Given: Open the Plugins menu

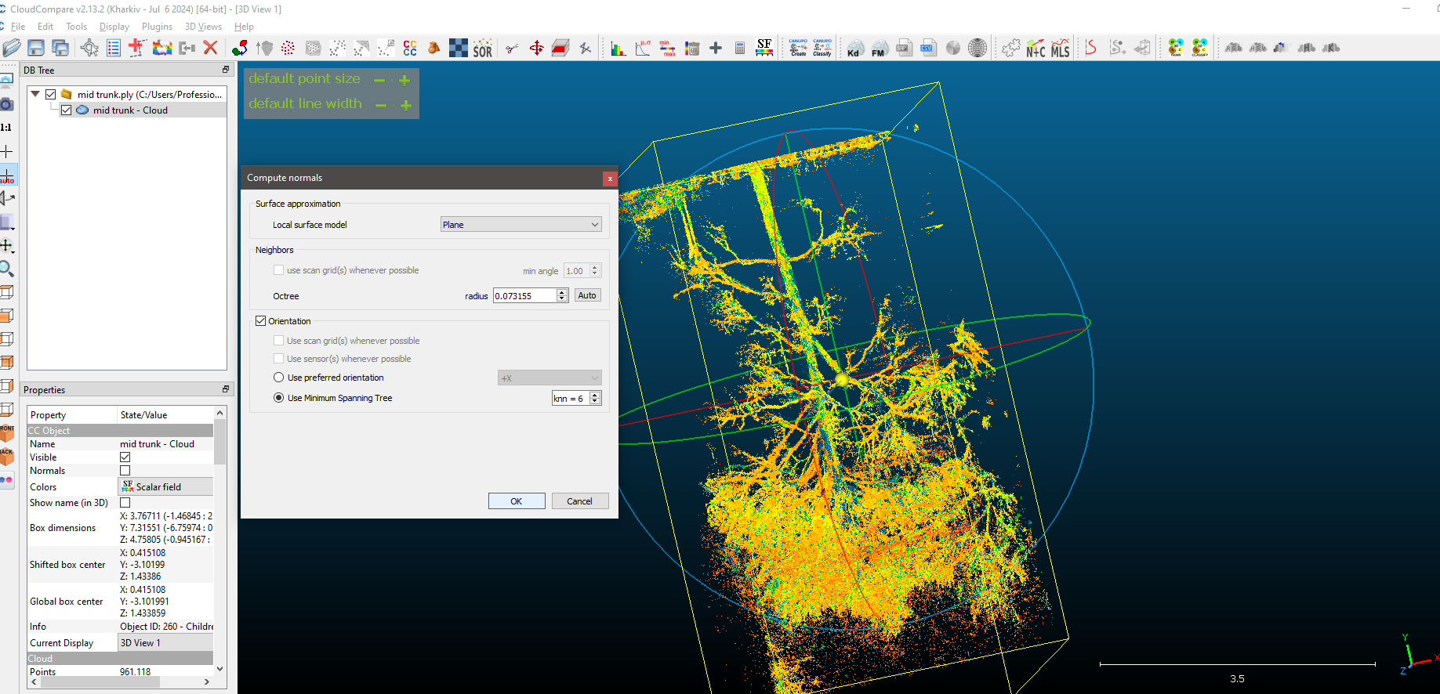Looking at the screenshot, I should click(157, 27).
